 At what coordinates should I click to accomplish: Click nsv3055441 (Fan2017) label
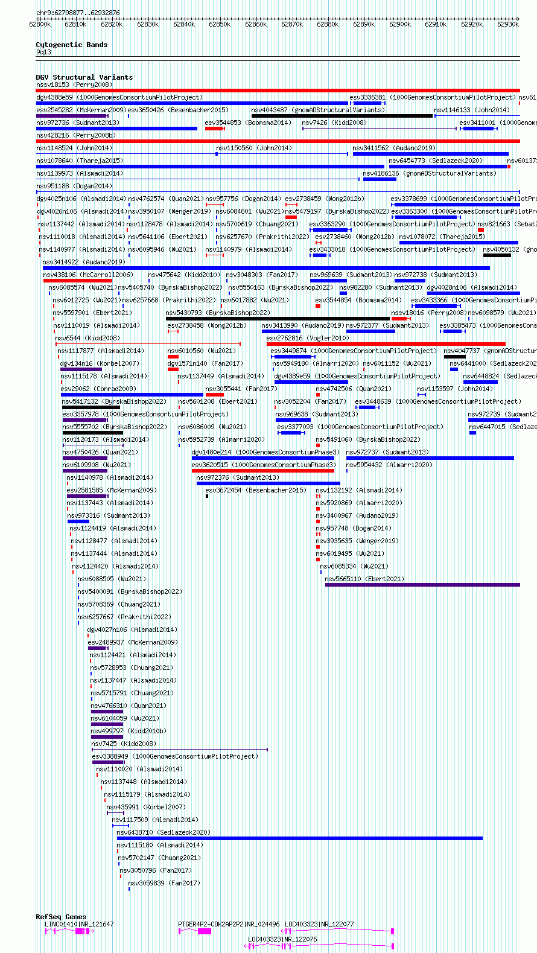pos(241,389)
